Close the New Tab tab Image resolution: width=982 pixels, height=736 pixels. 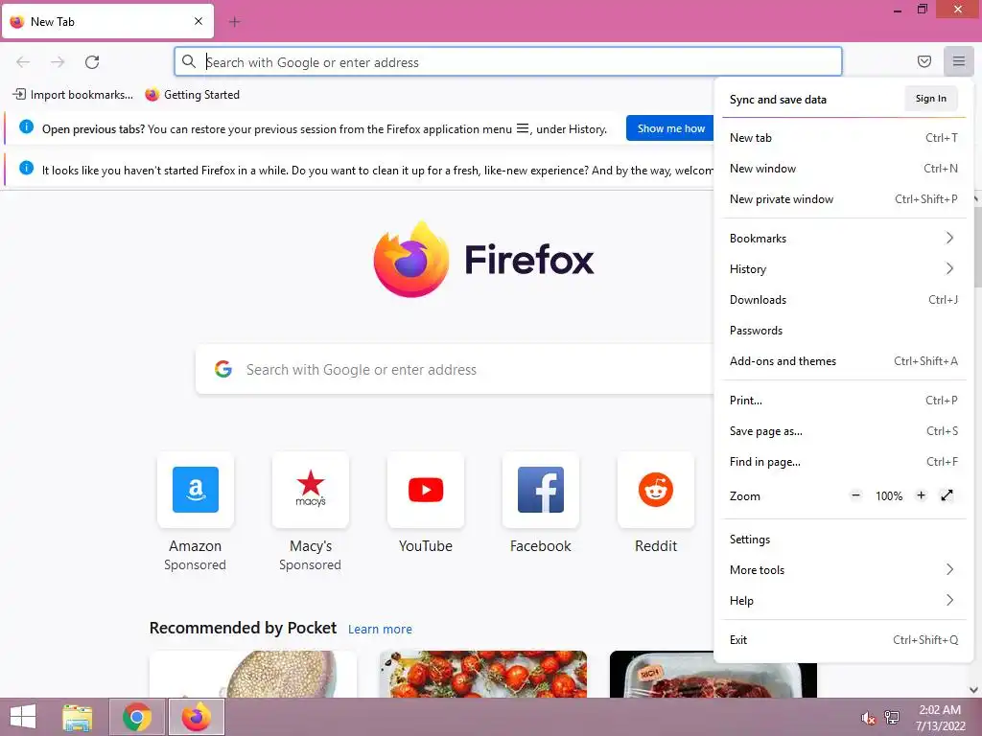coord(198,21)
